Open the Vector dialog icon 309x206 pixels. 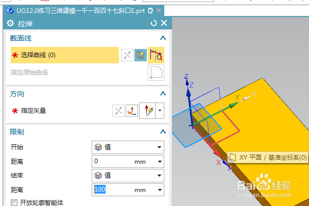tap(132, 111)
